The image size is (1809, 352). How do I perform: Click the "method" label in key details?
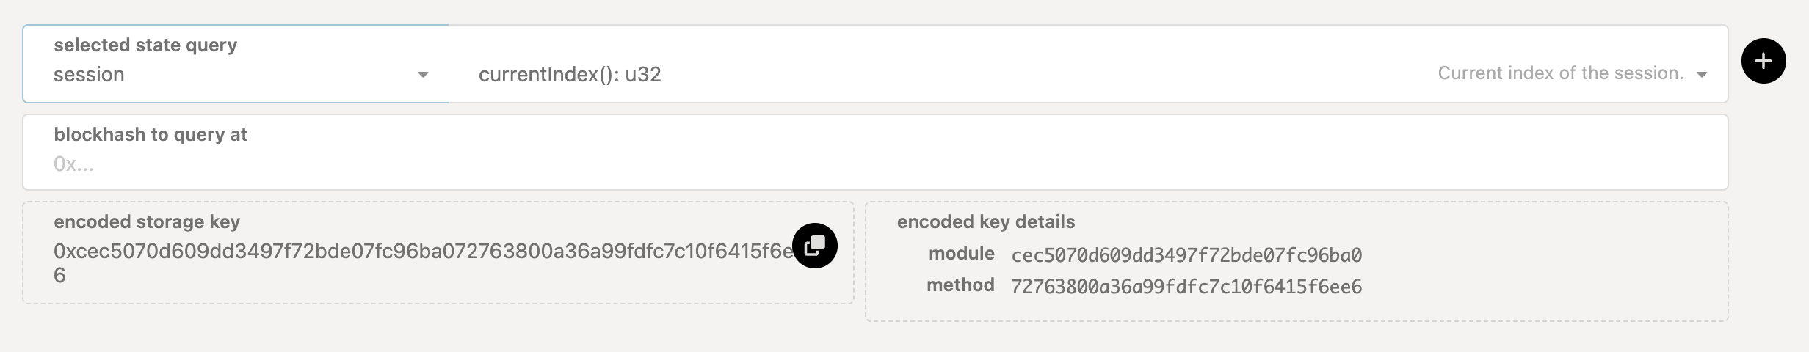(960, 285)
